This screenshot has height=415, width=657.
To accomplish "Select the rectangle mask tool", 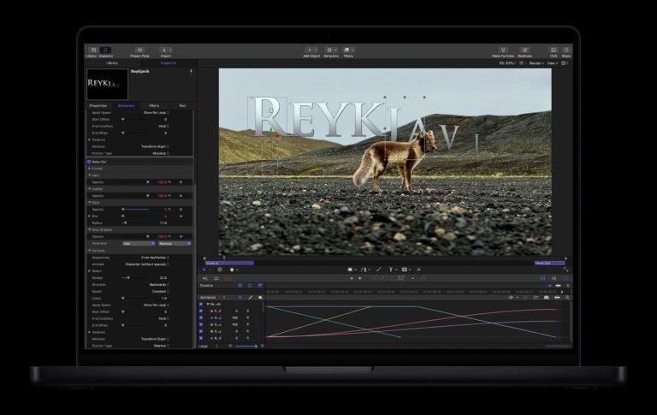I will click(x=405, y=270).
